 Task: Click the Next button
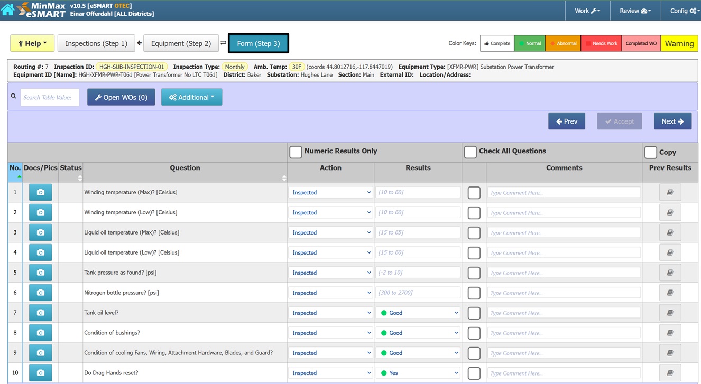[672, 121]
